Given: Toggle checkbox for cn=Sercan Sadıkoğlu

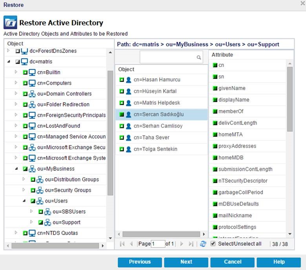Looking at the screenshot, I should [x=122, y=114].
